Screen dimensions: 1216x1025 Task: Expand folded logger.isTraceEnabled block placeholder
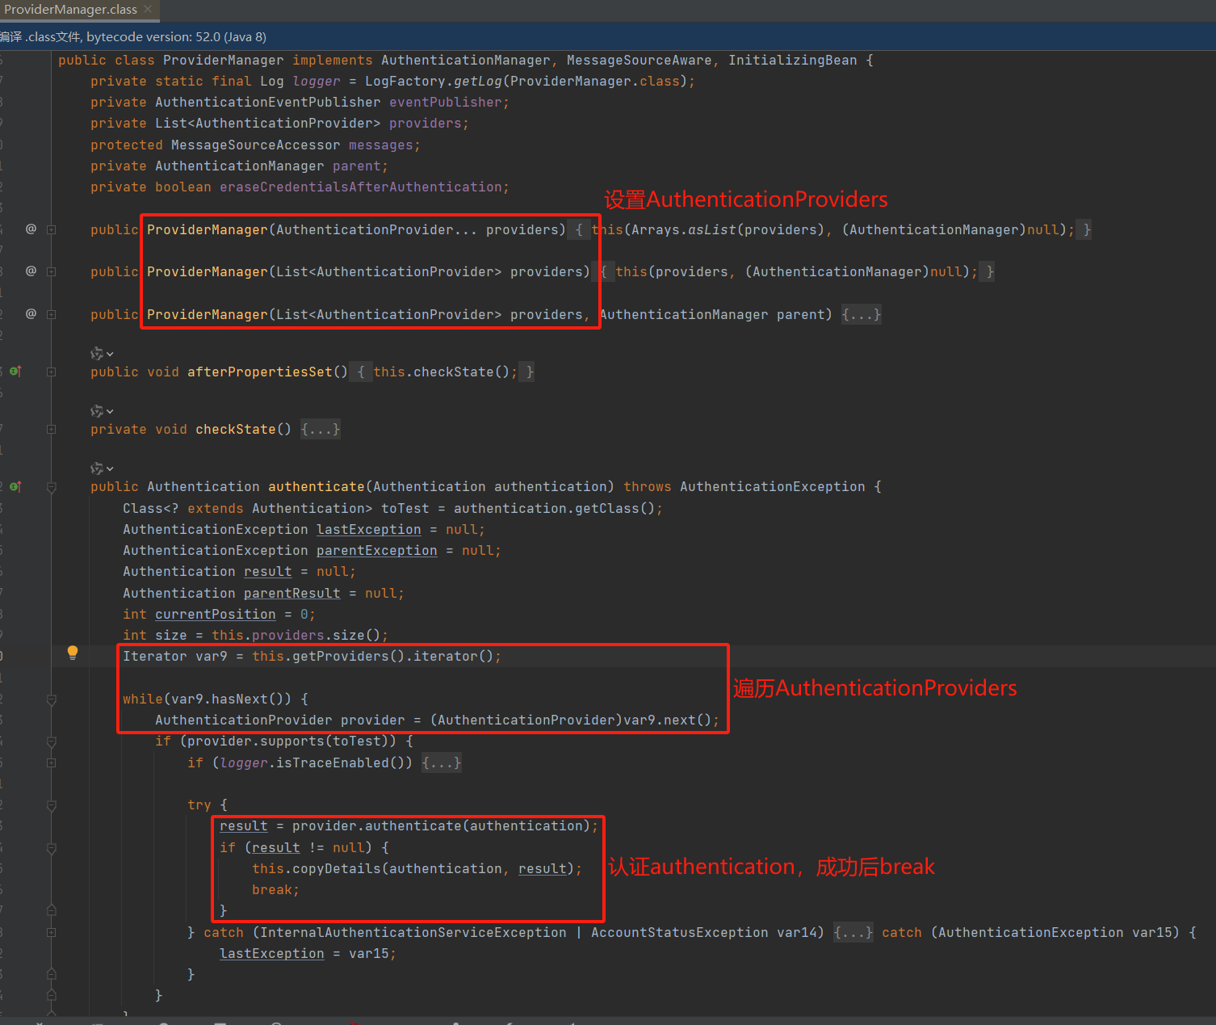coord(441,763)
